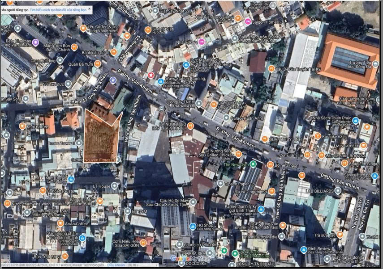Click the Lẩu Dê Gia Truyền Tài Ký restaurant icon
The height and width of the screenshot is (269, 383).
271,69
